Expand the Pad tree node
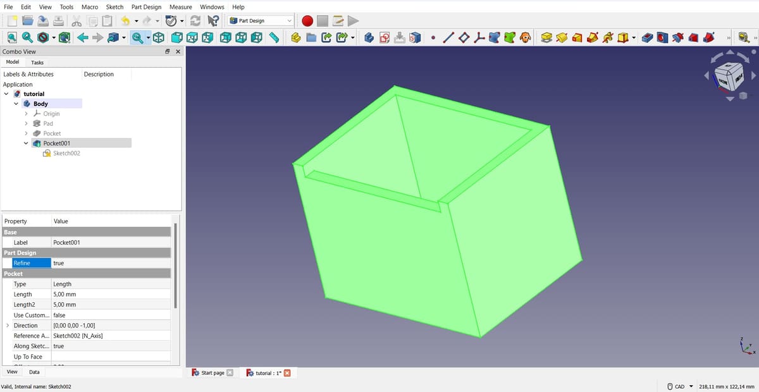This screenshot has height=392, width=759. pyautogui.click(x=27, y=123)
